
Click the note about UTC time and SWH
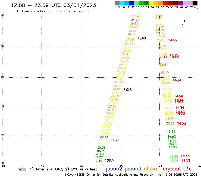(x=57, y=169)
